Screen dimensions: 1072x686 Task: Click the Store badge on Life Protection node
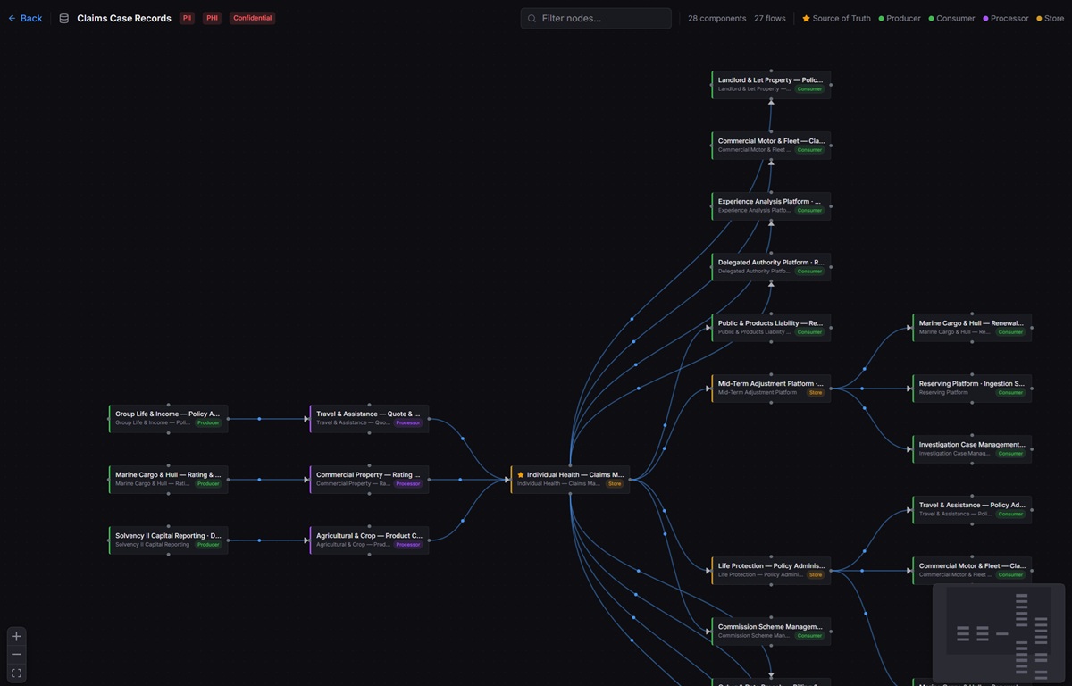[816, 574]
